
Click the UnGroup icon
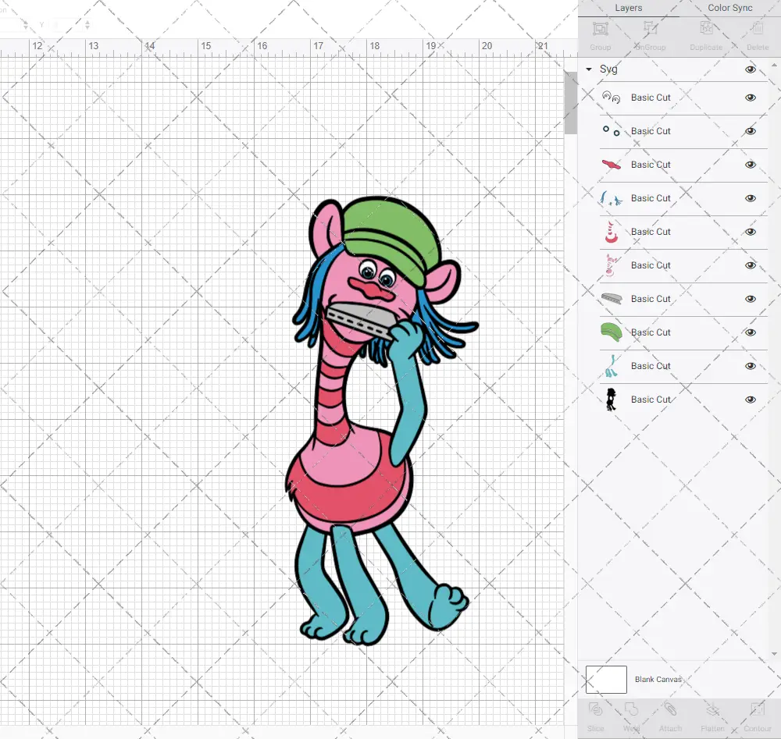pos(650,29)
